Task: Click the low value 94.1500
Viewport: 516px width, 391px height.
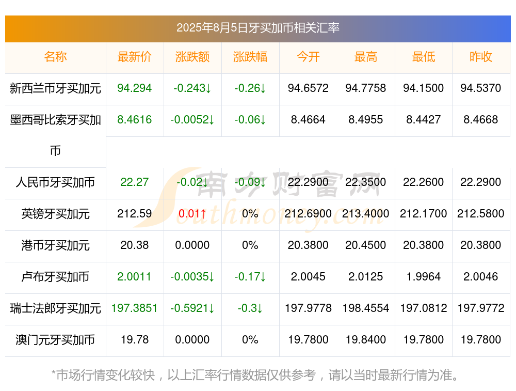Action: [x=424, y=88]
